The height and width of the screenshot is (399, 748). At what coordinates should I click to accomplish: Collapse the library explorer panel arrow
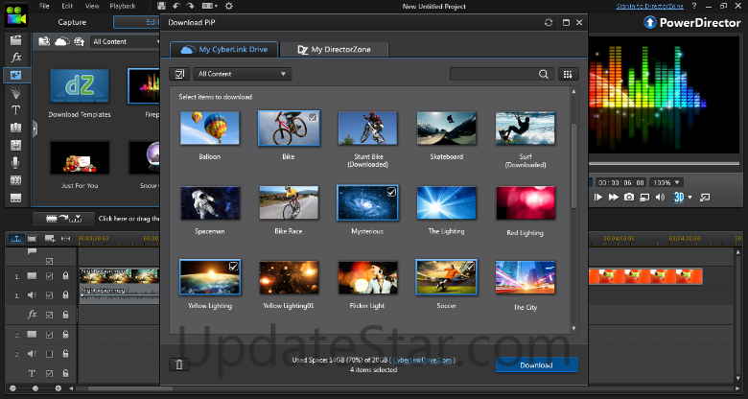35,129
